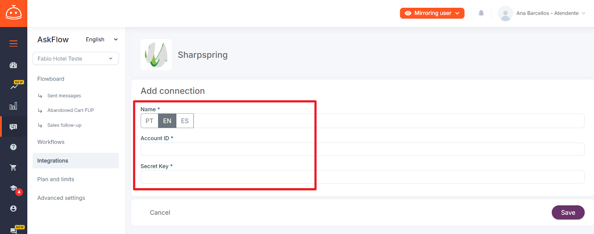Open the Ana Barcellos user menu

pos(542,13)
